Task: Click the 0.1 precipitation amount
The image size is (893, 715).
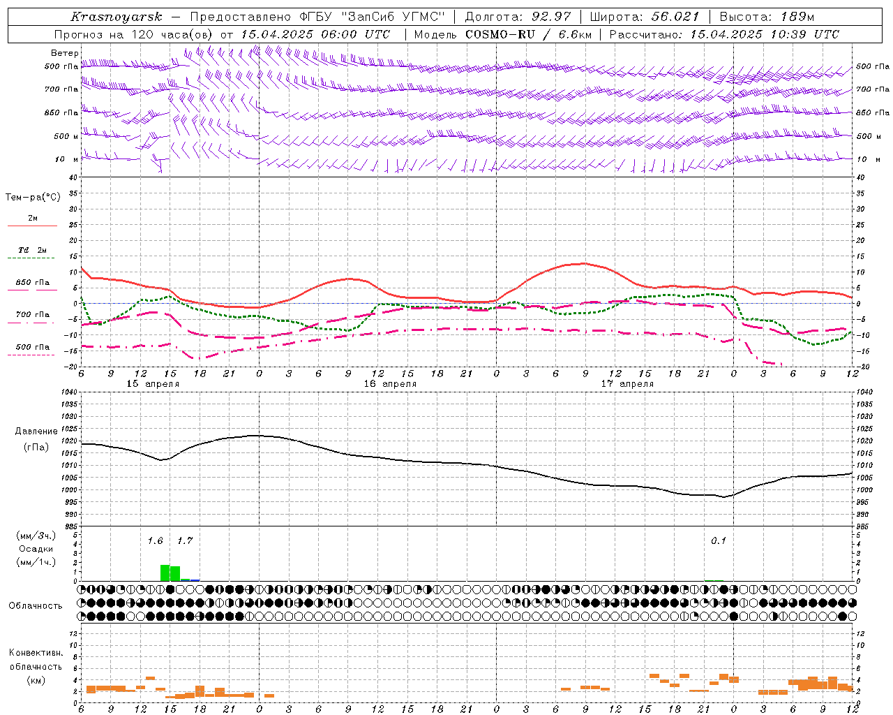Action: [719, 541]
